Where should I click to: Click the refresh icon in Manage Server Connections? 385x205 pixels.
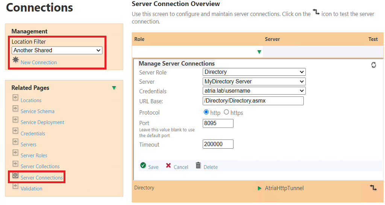click(373, 65)
